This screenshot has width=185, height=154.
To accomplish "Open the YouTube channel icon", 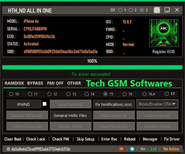I will point(121,149).
